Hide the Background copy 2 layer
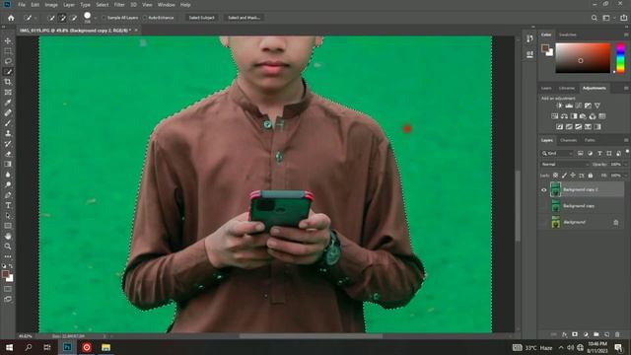Image resolution: width=631 pixels, height=355 pixels. coord(543,189)
